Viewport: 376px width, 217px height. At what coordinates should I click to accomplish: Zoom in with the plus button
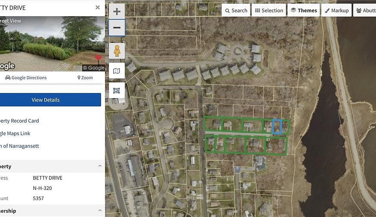(x=117, y=11)
